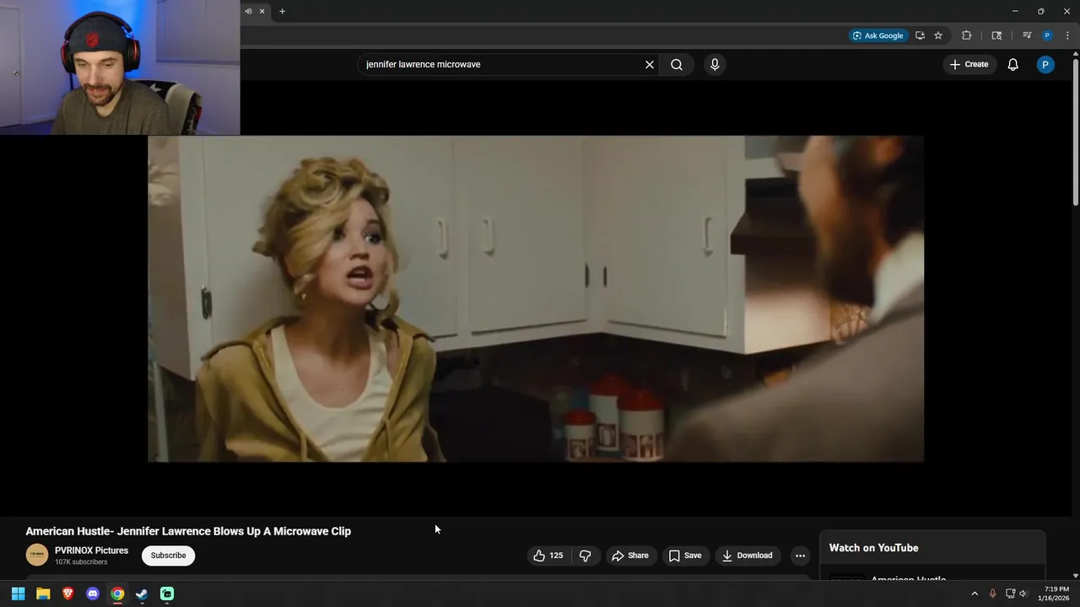Image resolution: width=1080 pixels, height=607 pixels.
Task: Launch Brave browser from taskbar
Action: click(67, 594)
